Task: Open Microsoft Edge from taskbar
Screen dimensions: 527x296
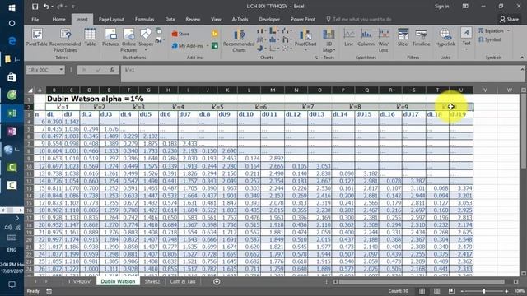Action: (x=12, y=41)
